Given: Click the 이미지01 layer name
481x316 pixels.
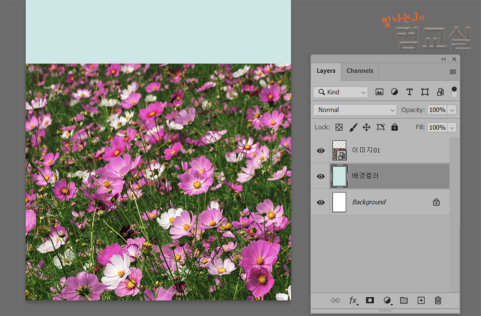Looking at the screenshot, I should pyautogui.click(x=366, y=151).
